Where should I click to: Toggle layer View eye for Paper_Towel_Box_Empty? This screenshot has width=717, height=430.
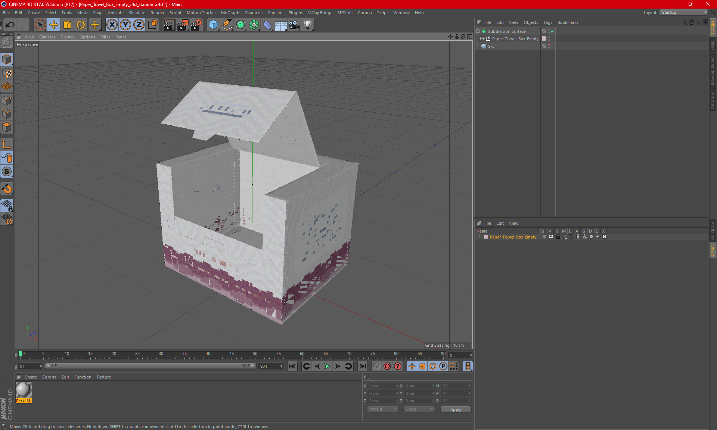(551, 237)
